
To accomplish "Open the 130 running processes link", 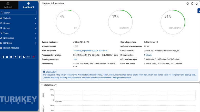I will click(x=75, y=59).
